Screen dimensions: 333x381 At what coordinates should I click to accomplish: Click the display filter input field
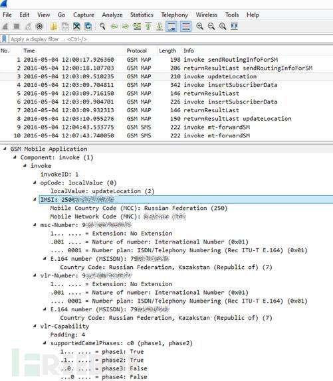tap(170, 39)
